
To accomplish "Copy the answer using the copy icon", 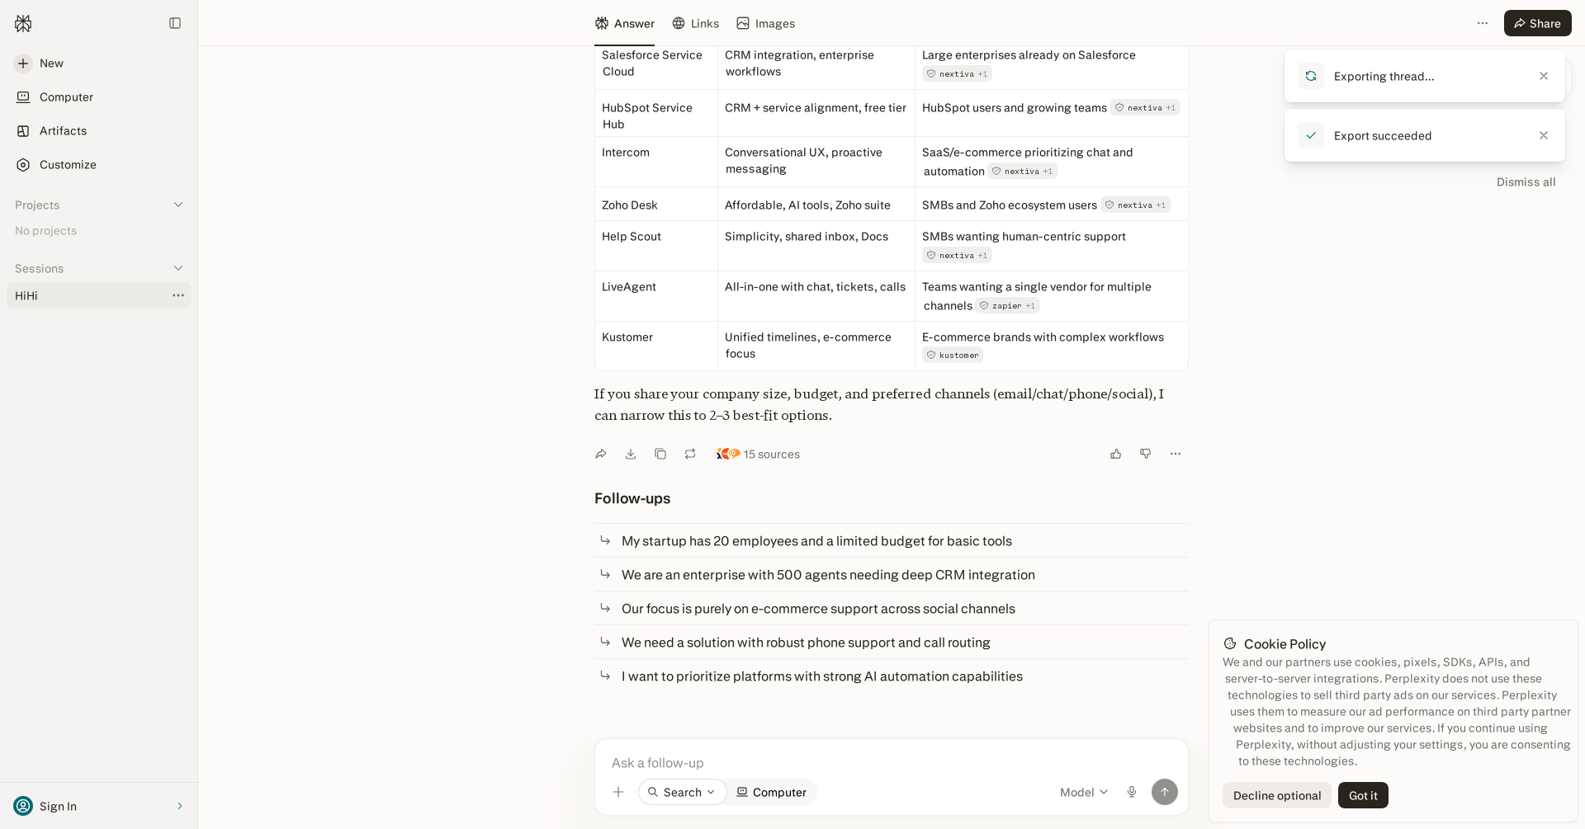I will 660,454.
